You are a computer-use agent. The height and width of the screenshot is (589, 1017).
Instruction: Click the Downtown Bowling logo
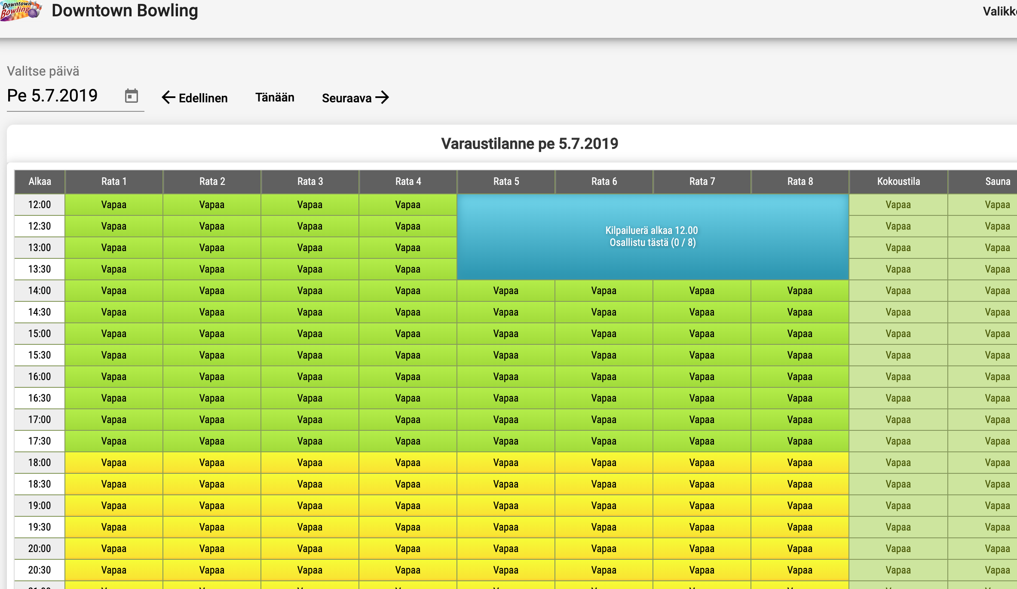(x=21, y=10)
